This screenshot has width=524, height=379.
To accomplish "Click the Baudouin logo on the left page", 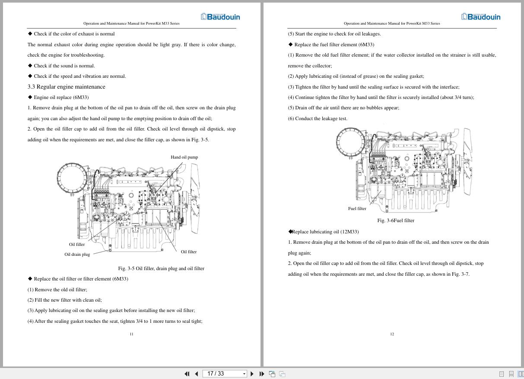I will point(220,16).
